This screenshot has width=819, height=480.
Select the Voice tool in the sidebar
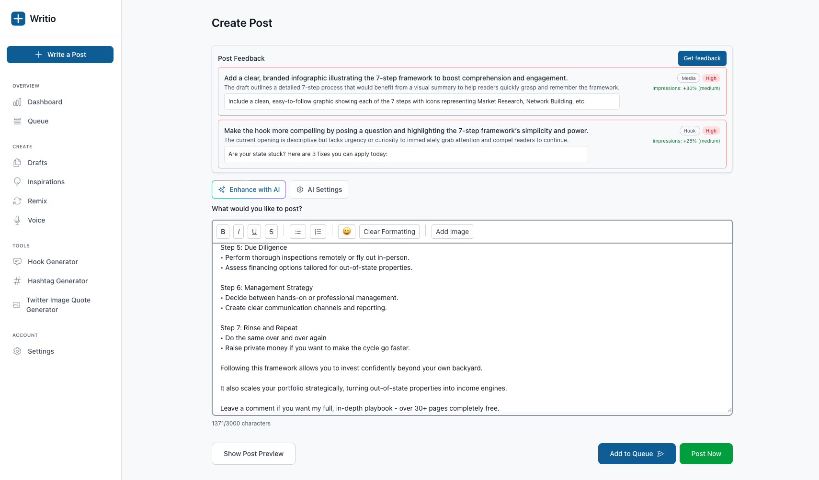(36, 220)
